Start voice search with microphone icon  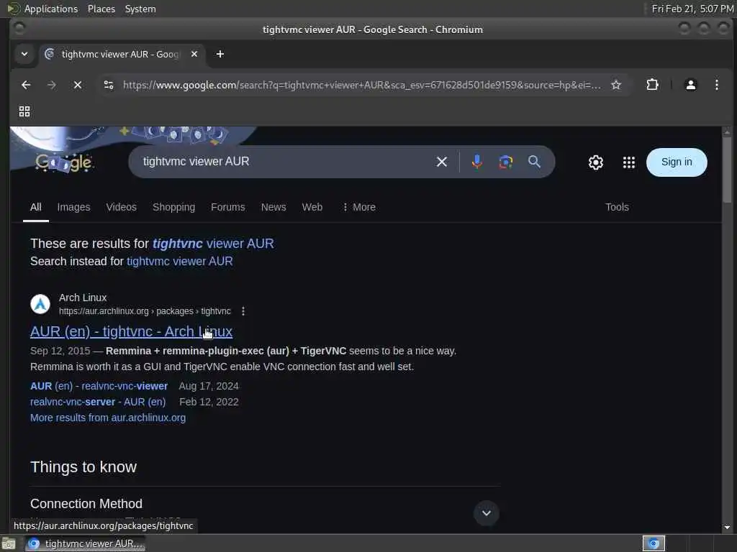476,162
